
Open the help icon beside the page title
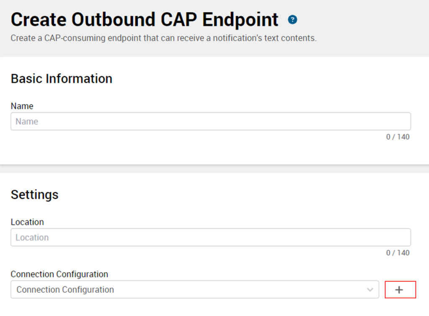pyautogui.click(x=292, y=20)
